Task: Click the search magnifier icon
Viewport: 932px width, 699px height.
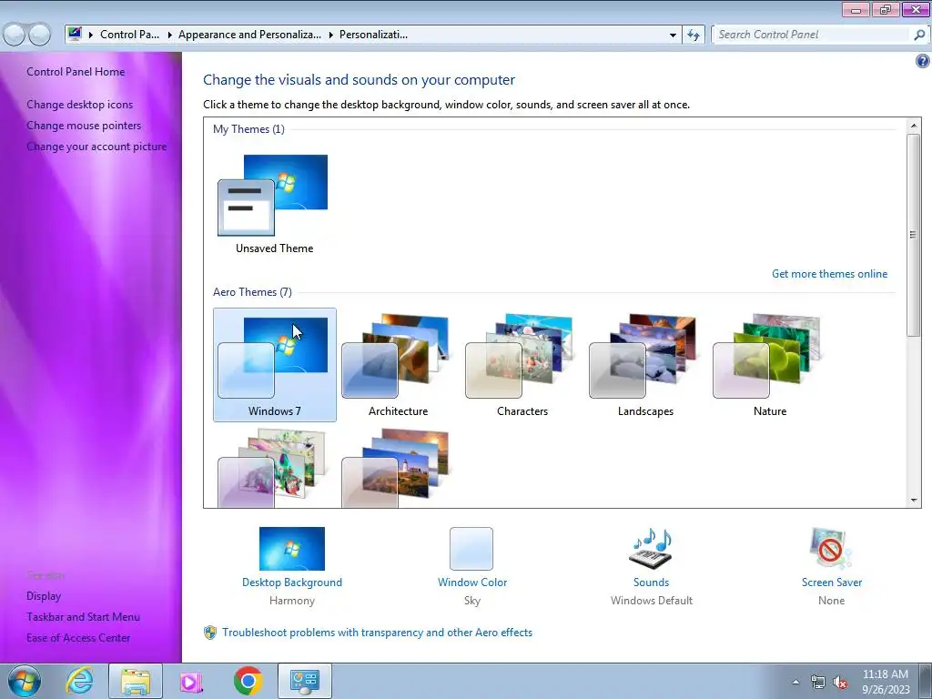Action: 919,35
